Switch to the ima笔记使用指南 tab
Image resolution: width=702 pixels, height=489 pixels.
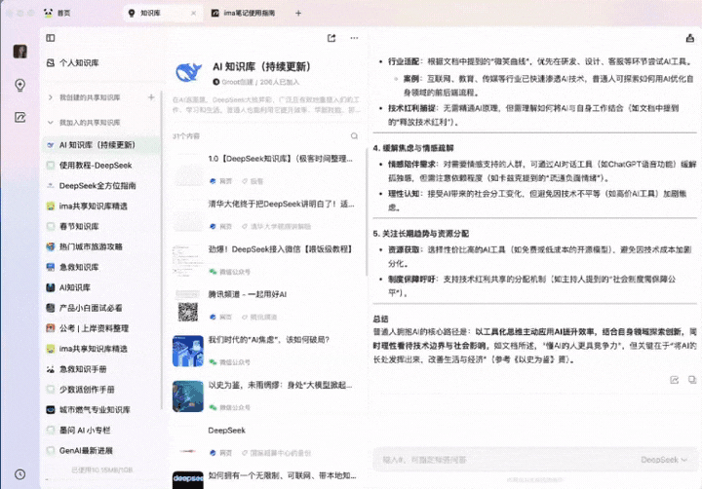pos(244,13)
